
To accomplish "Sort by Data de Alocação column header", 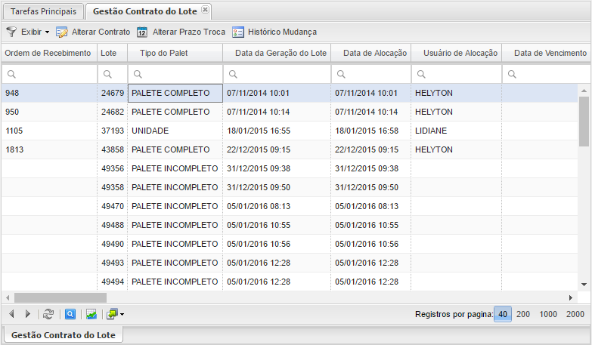I will tap(374, 53).
